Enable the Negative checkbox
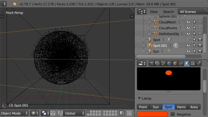The image size is (208, 117). click(173, 114)
